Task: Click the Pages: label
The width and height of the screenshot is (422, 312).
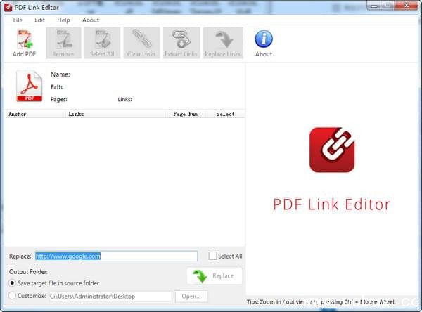Action: (x=59, y=99)
